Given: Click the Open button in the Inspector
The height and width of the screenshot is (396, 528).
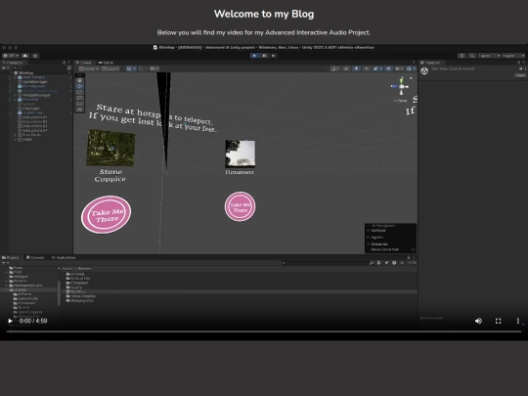Looking at the screenshot, I should pos(520,75).
